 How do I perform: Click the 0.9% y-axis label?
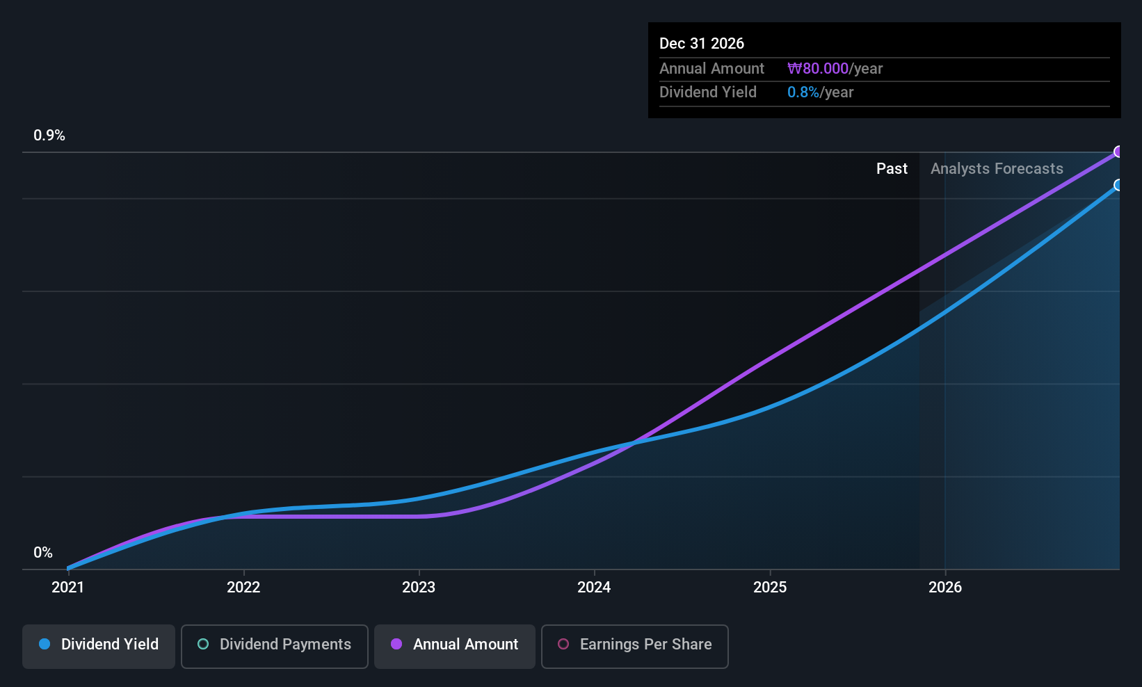point(49,136)
